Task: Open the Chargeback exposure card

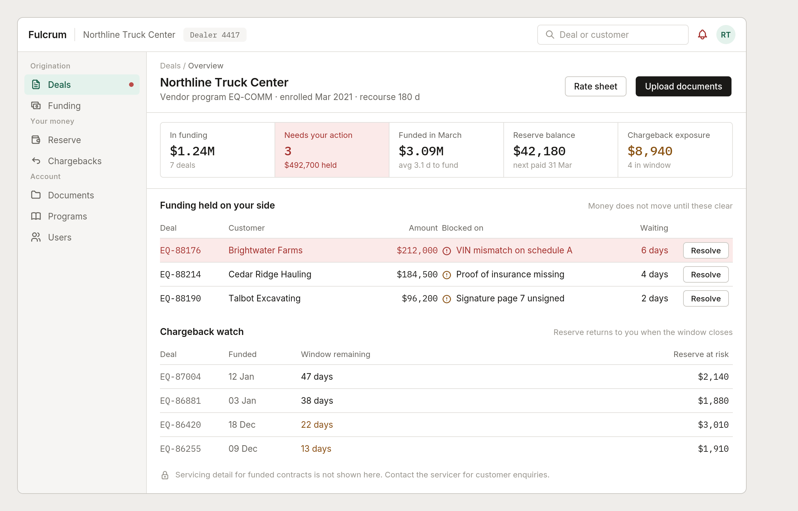Action: pyautogui.click(x=675, y=150)
